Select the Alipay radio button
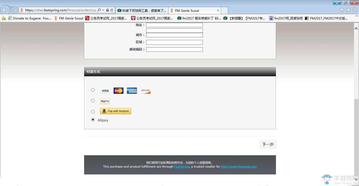This screenshot has height=186, width=359. [x=93, y=120]
